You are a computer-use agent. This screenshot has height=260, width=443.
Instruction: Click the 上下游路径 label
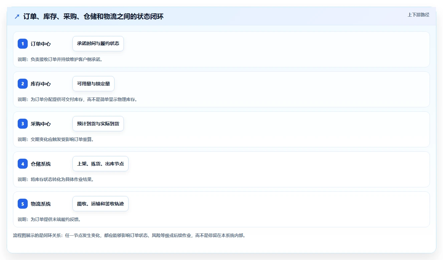pos(418,15)
